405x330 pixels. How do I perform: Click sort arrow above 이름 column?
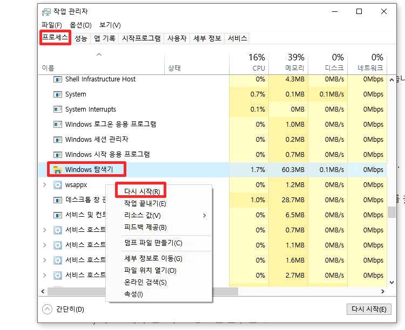coord(99,54)
